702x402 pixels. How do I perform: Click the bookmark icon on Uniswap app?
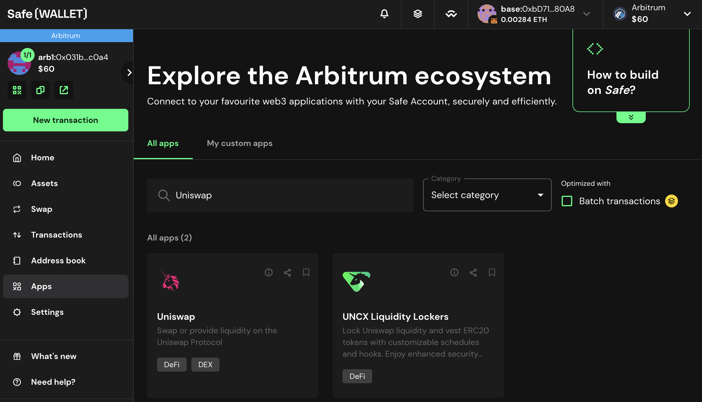point(306,272)
